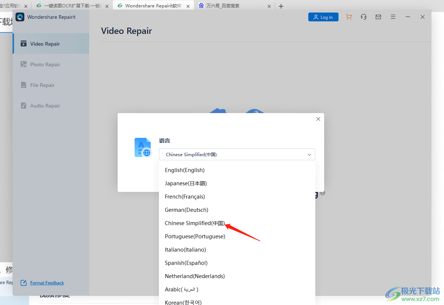Click the Video Repair sidebar icon

pyautogui.click(x=24, y=44)
